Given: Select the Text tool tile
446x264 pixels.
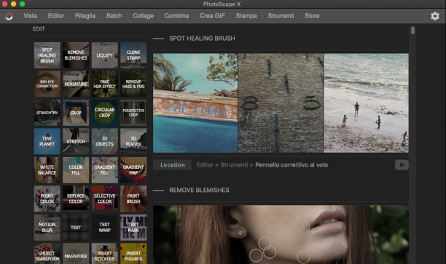Looking at the screenshot, I should [x=76, y=227].
